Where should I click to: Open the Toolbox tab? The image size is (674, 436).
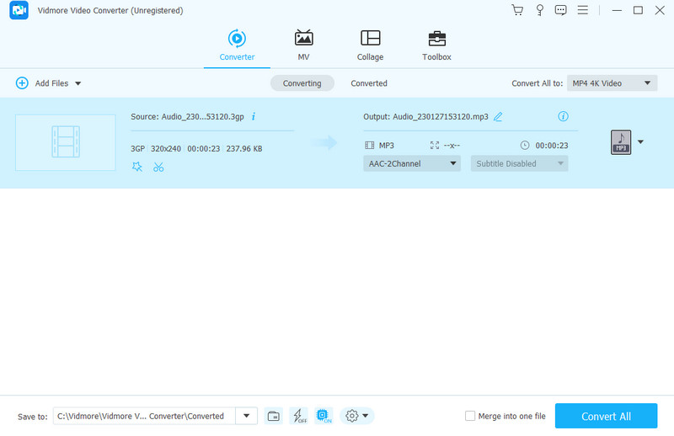click(436, 45)
